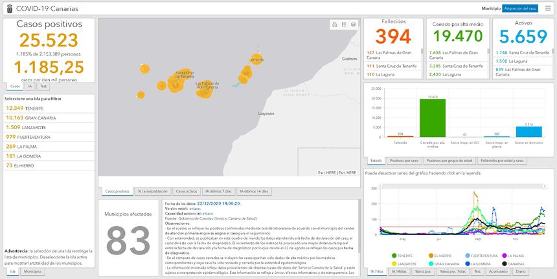Screen dimensions: 557x279
Task: Switch map to IA últimos 14 días
Action: [253, 192]
